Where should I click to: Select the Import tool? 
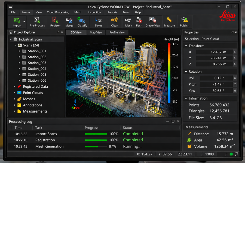point(17,22)
